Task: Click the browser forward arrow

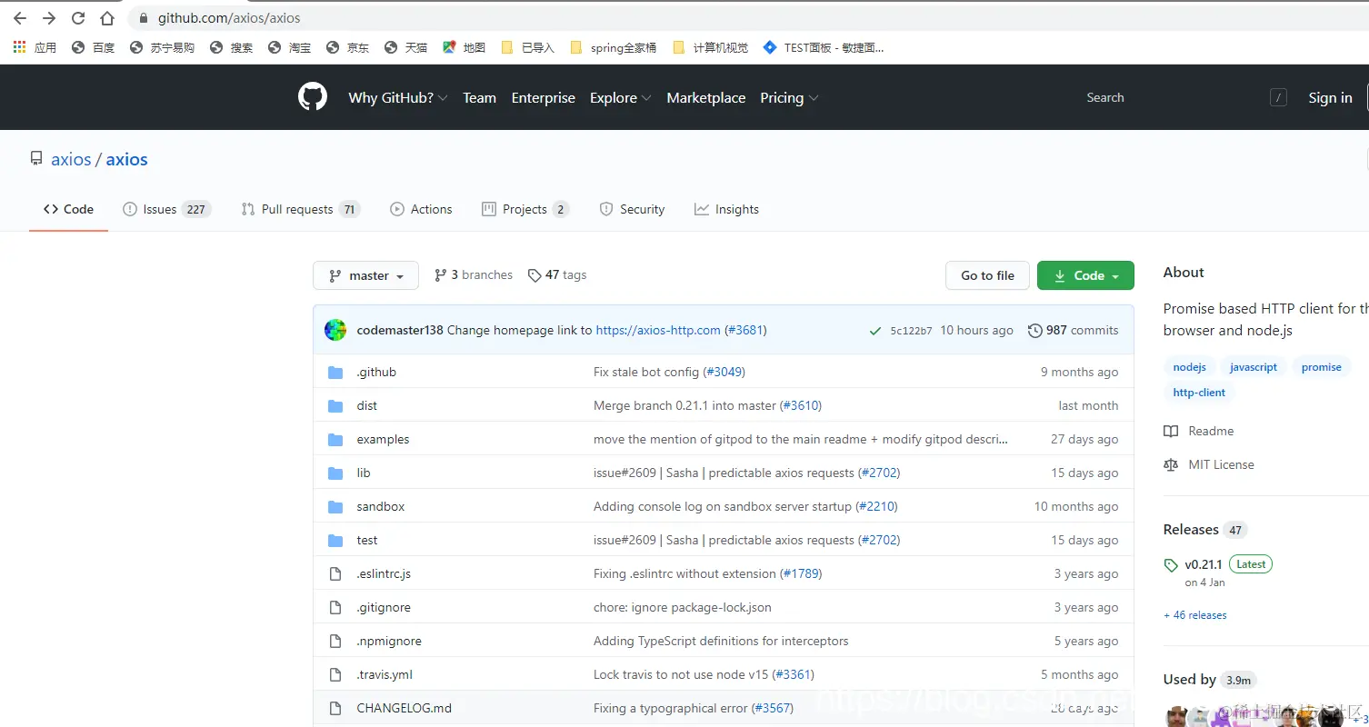Action: (49, 18)
